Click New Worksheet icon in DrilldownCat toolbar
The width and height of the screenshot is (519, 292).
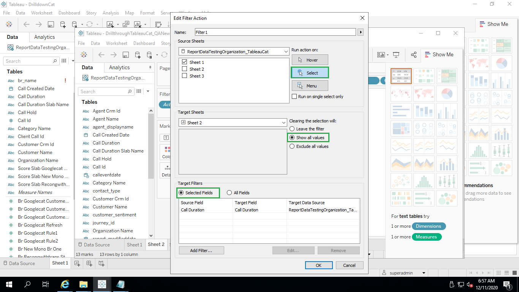click(x=110, y=24)
